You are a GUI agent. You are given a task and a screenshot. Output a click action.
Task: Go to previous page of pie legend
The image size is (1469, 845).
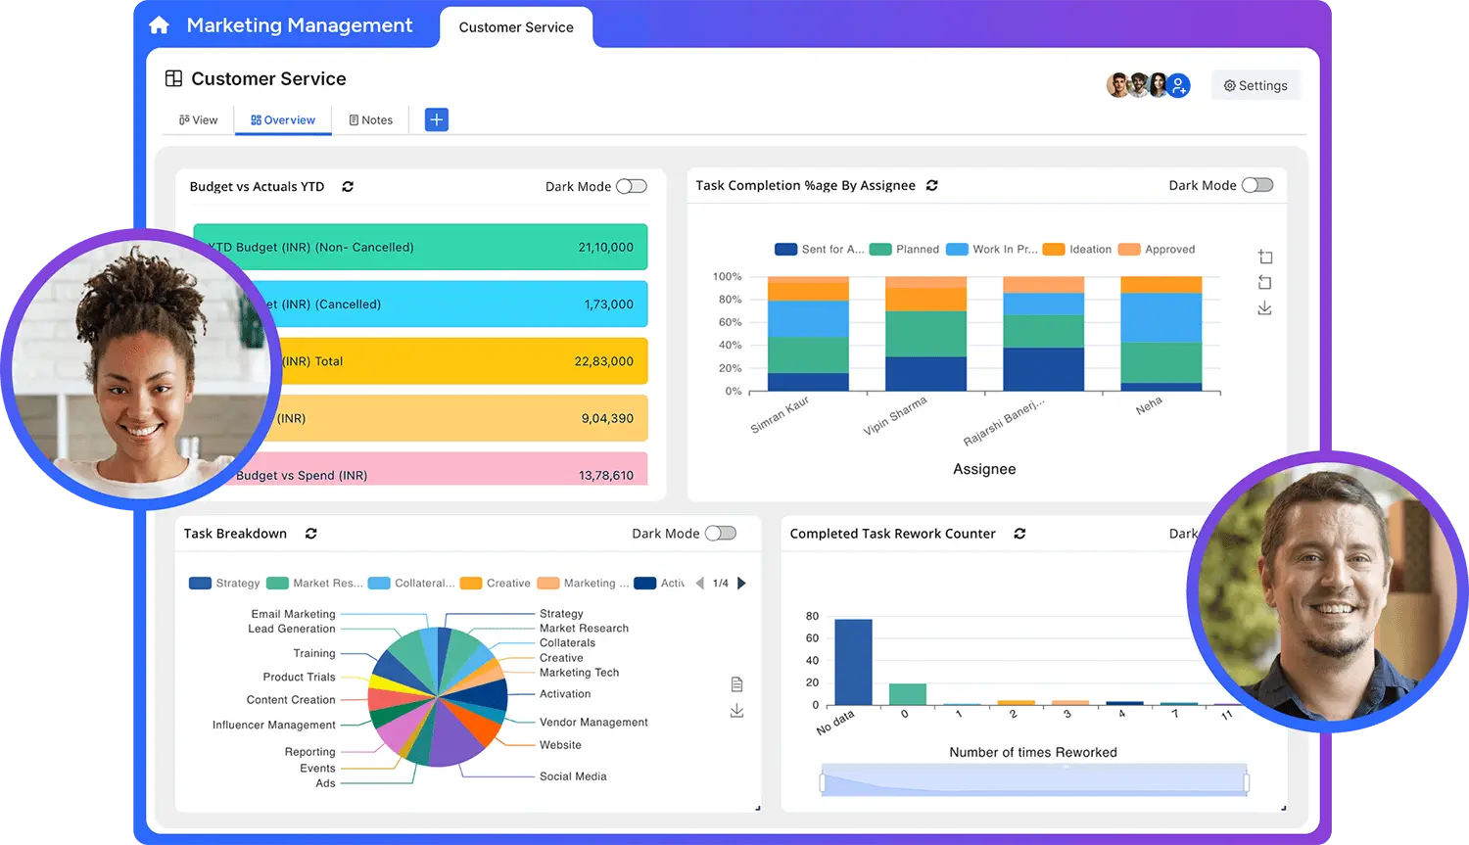699,584
